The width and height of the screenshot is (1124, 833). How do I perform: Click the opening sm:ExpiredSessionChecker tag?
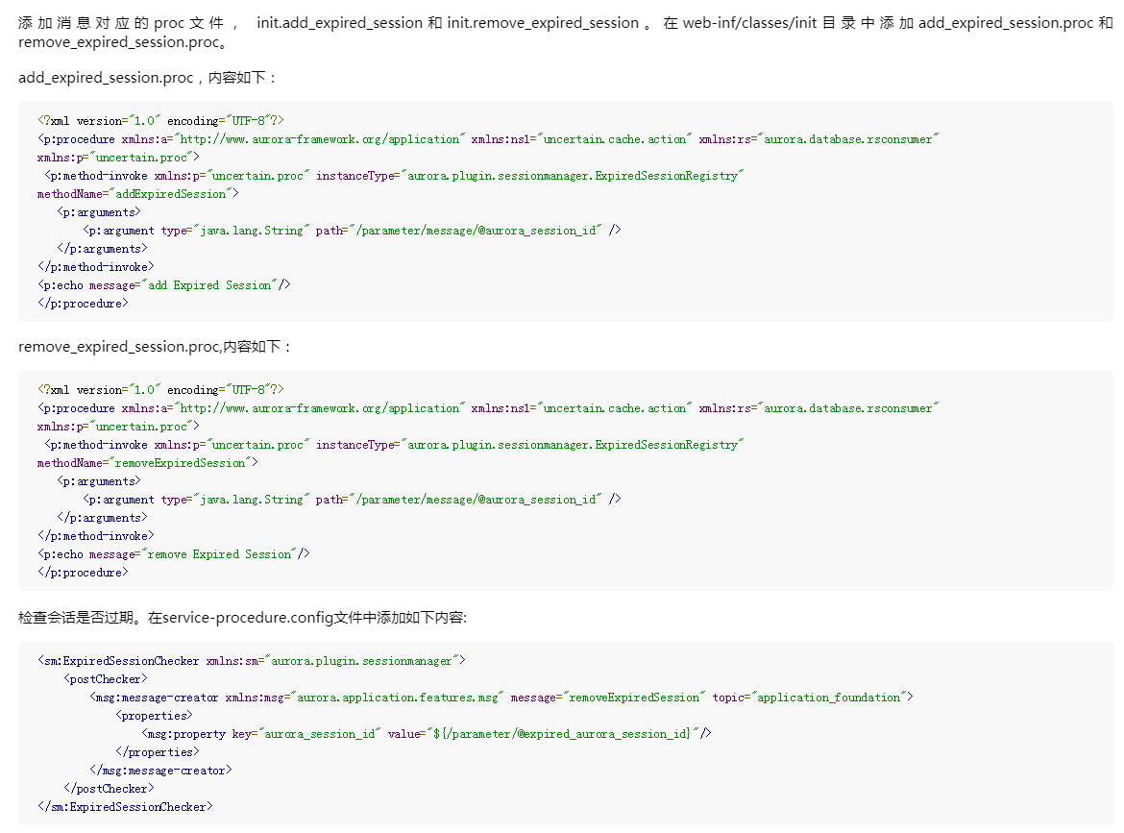tap(251, 661)
